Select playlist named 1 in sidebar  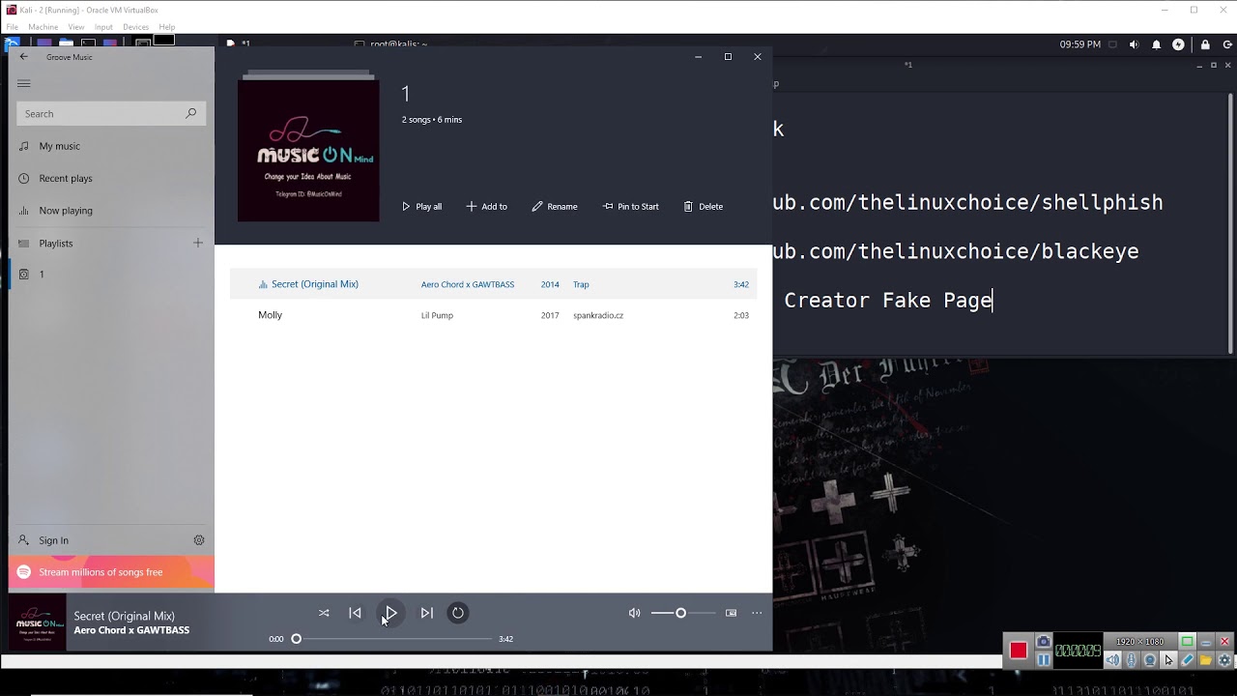click(111, 275)
